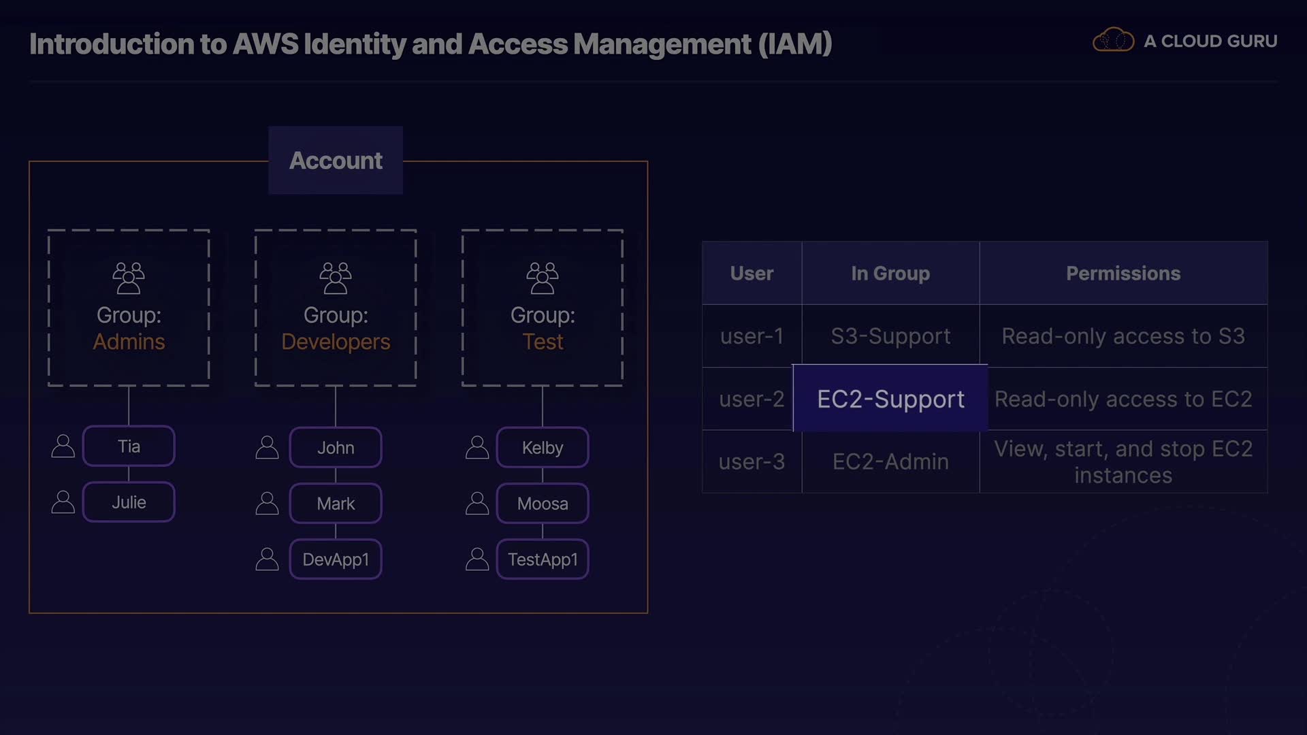Click the EC2-Admin group cell
This screenshot has width=1307, height=735.
(x=890, y=461)
